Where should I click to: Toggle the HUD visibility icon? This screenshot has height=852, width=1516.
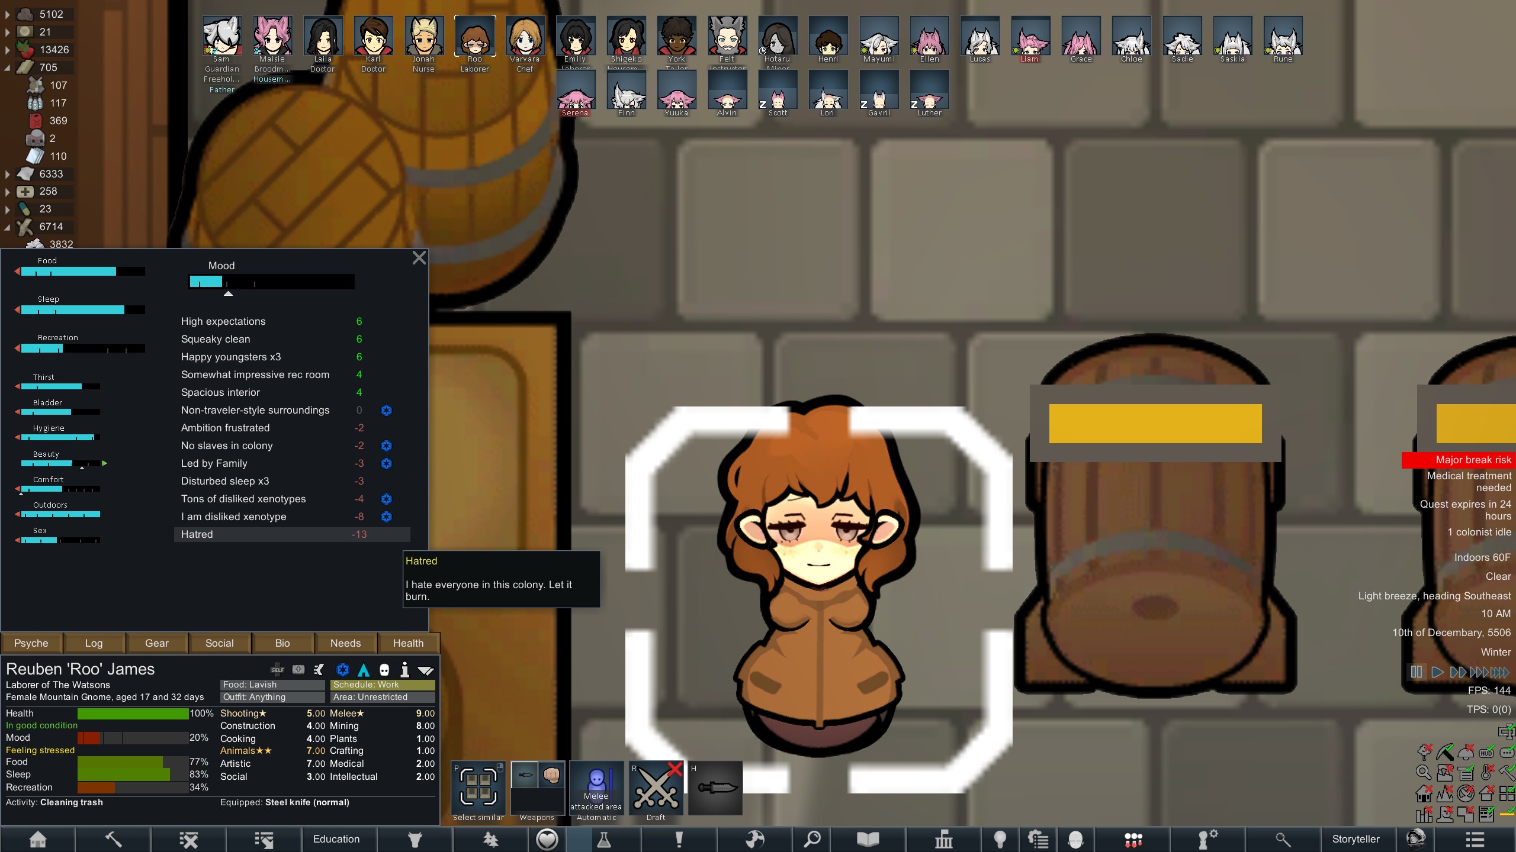click(1486, 753)
